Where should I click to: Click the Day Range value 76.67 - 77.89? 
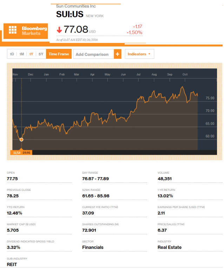click(95, 179)
